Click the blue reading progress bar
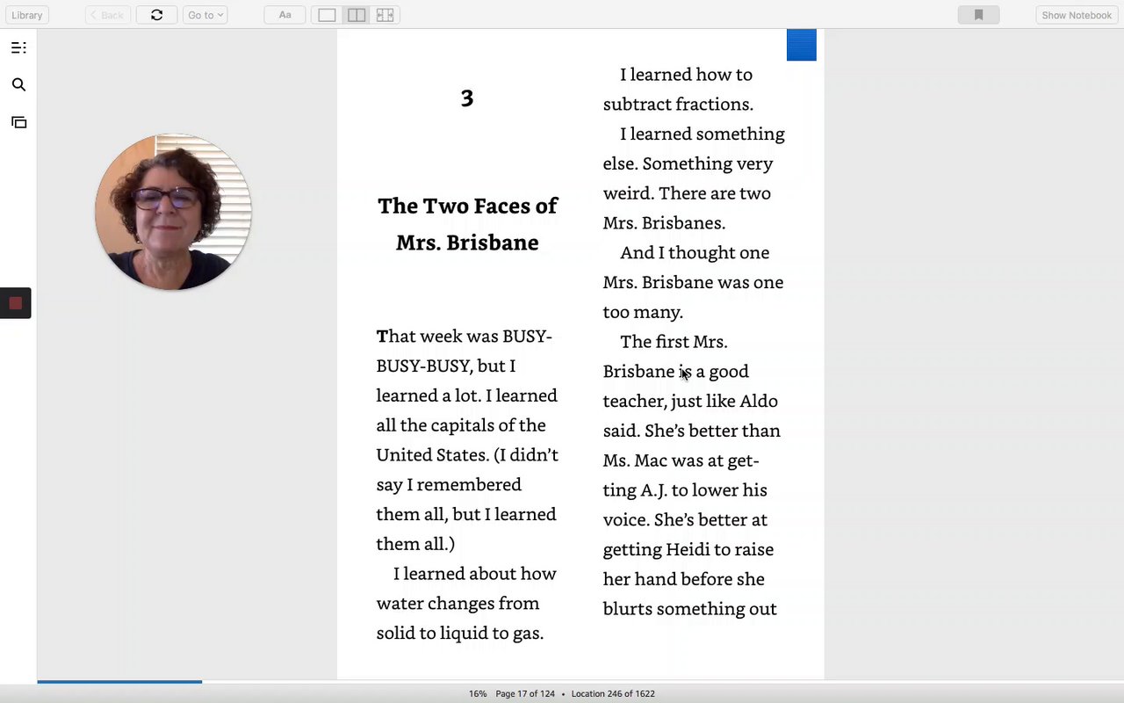Viewport: 1124px width, 703px height. click(119, 682)
